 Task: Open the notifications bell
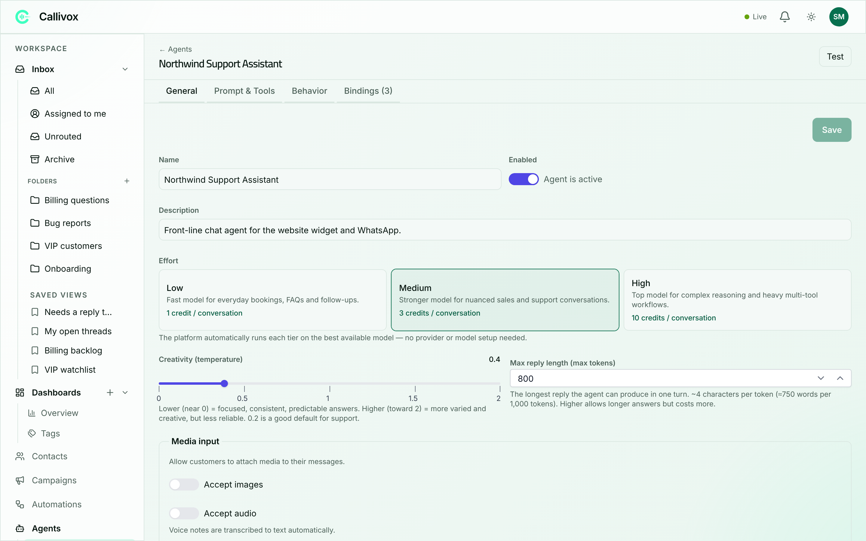pyautogui.click(x=785, y=17)
